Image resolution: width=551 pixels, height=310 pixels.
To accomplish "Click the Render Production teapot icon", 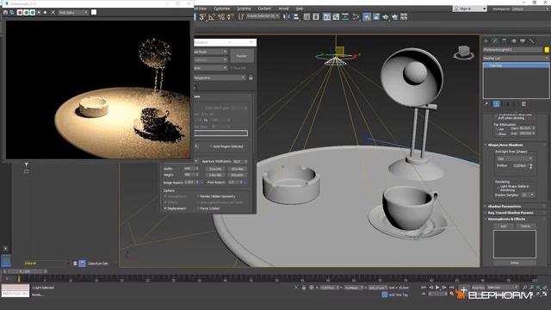I will (386, 16).
